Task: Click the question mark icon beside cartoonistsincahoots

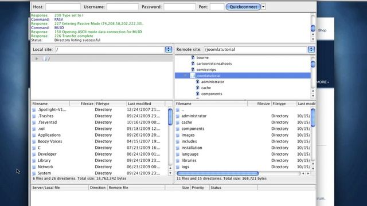Action: [193, 64]
